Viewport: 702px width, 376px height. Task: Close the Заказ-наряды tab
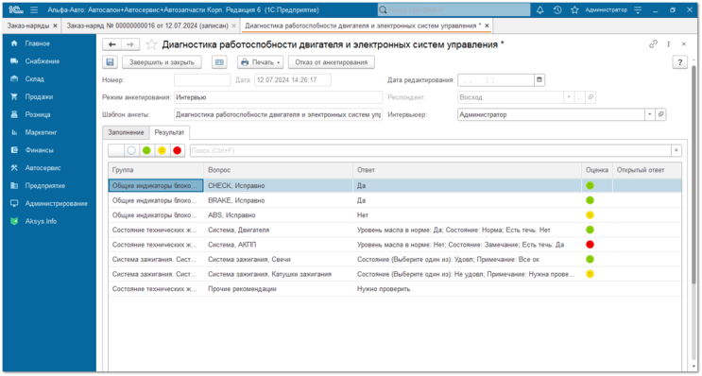coord(55,26)
